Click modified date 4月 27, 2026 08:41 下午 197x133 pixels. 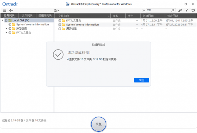tap(179, 25)
